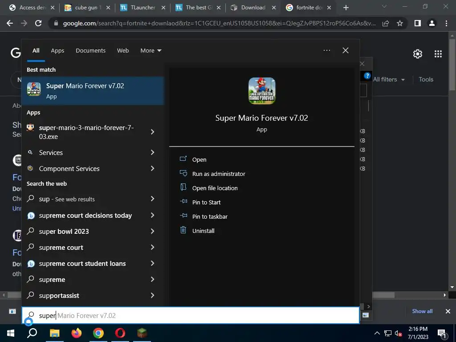Click the Pin to Start pin icon
456x342 pixels.
(x=183, y=202)
